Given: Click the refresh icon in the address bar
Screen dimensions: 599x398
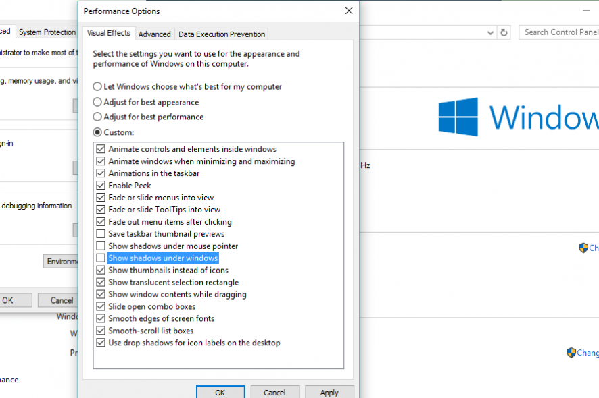Looking at the screenshot, I should click(504, 32).
